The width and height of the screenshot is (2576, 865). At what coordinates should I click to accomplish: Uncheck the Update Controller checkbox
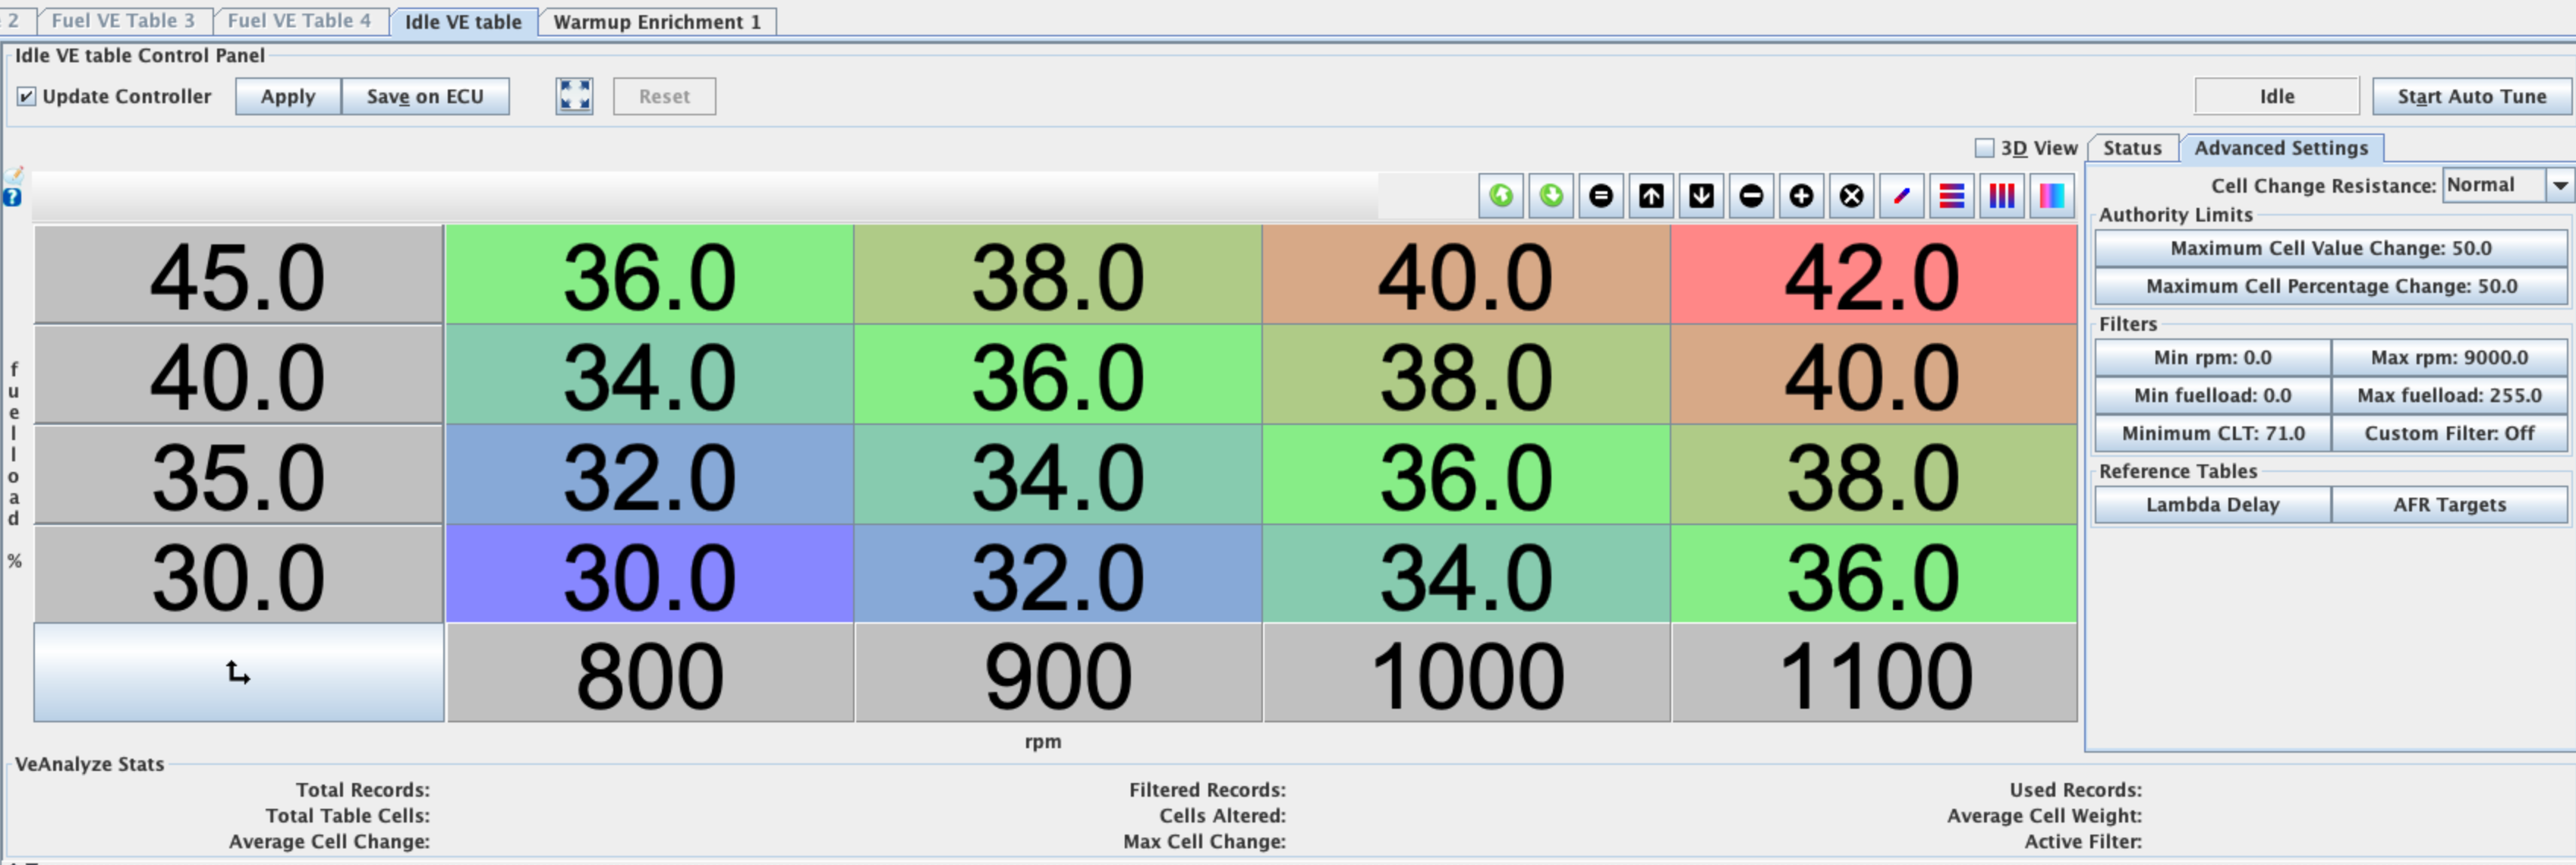[x=27, y=97]
